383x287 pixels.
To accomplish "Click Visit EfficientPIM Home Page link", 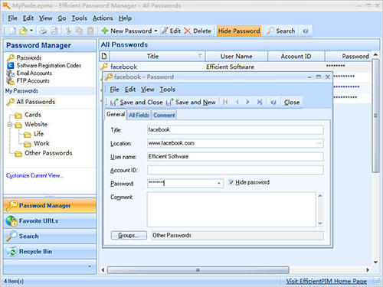I will point(326,281).
